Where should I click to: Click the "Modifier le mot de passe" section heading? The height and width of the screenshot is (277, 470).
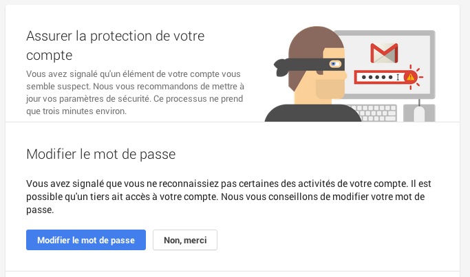click(x=100, y=155)
